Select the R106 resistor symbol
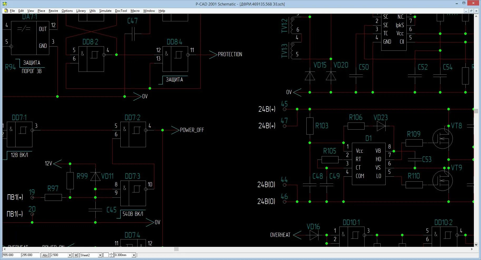 [356, 126]
